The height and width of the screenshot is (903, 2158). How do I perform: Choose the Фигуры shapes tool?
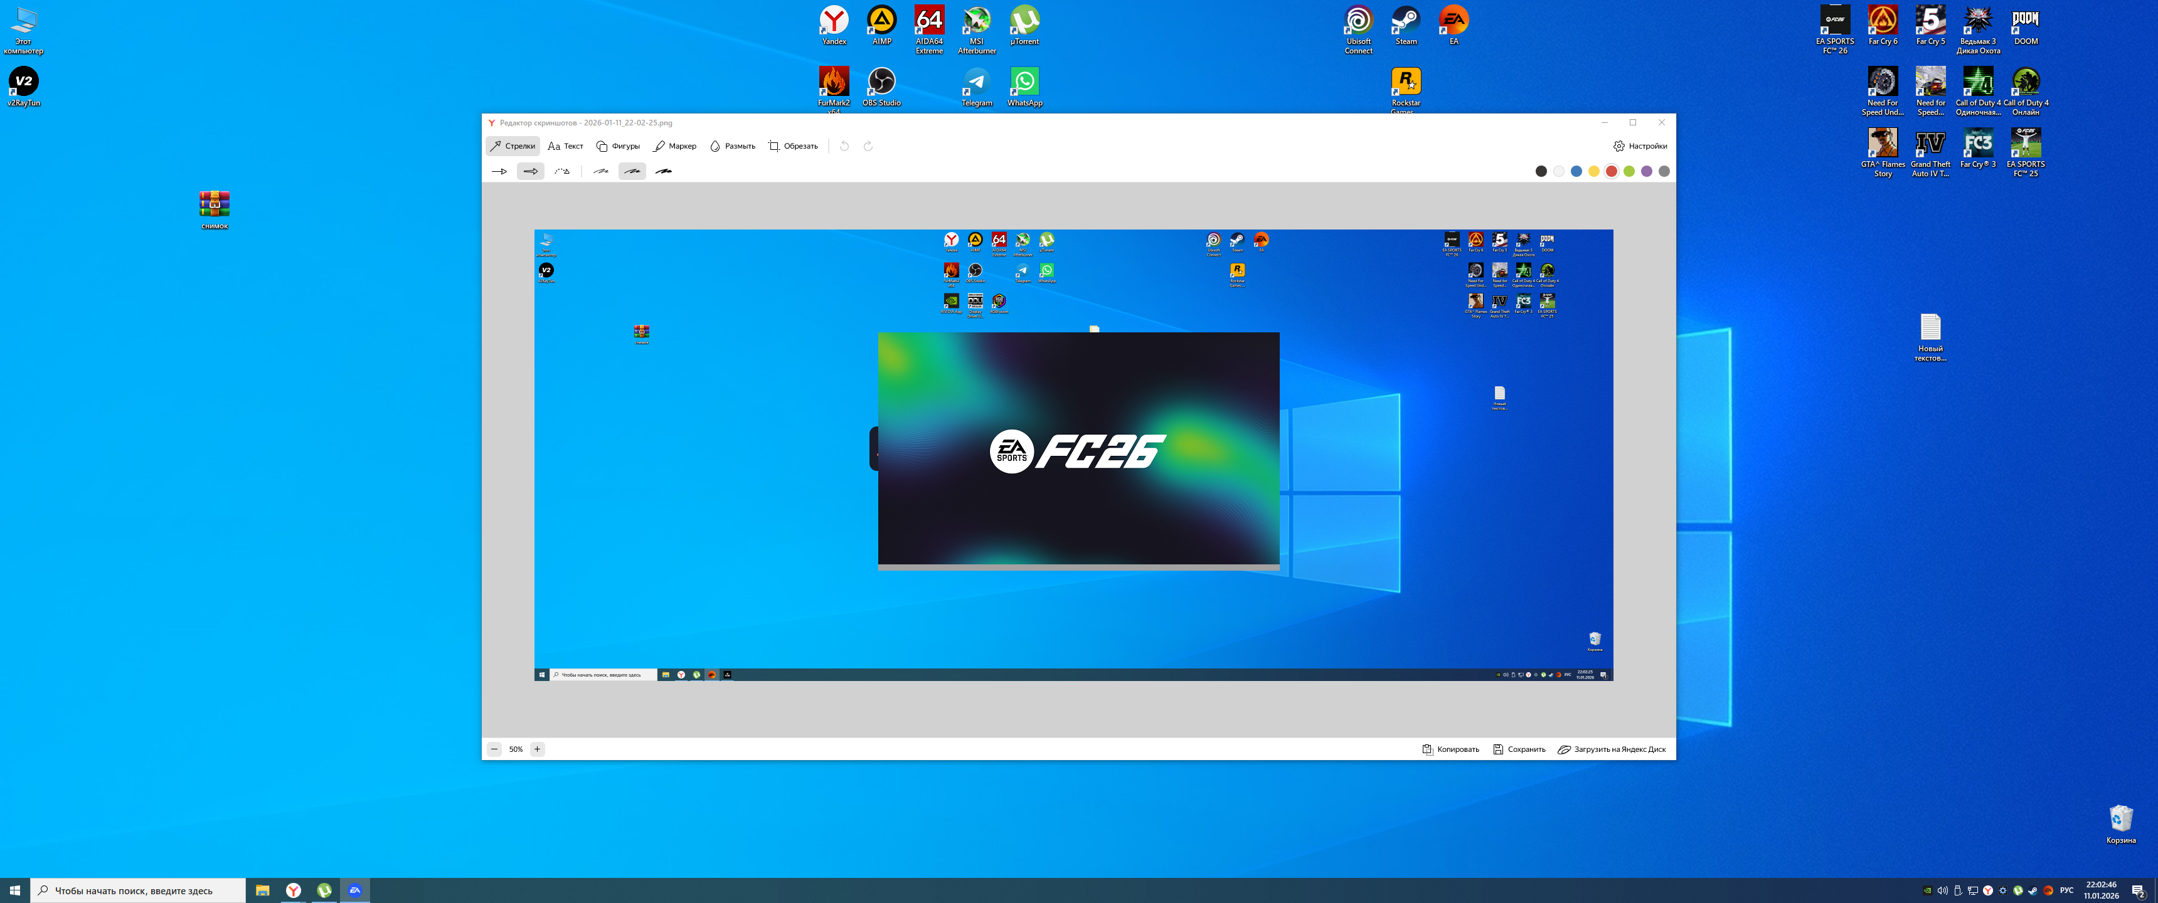619,145
